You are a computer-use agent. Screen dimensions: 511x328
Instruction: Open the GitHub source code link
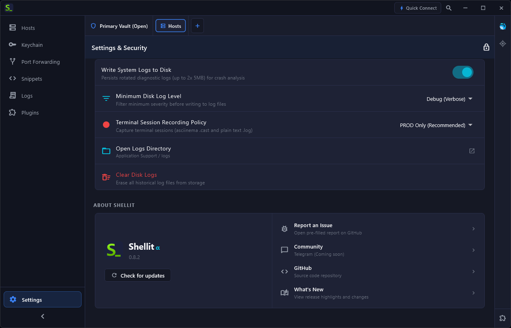378,272
